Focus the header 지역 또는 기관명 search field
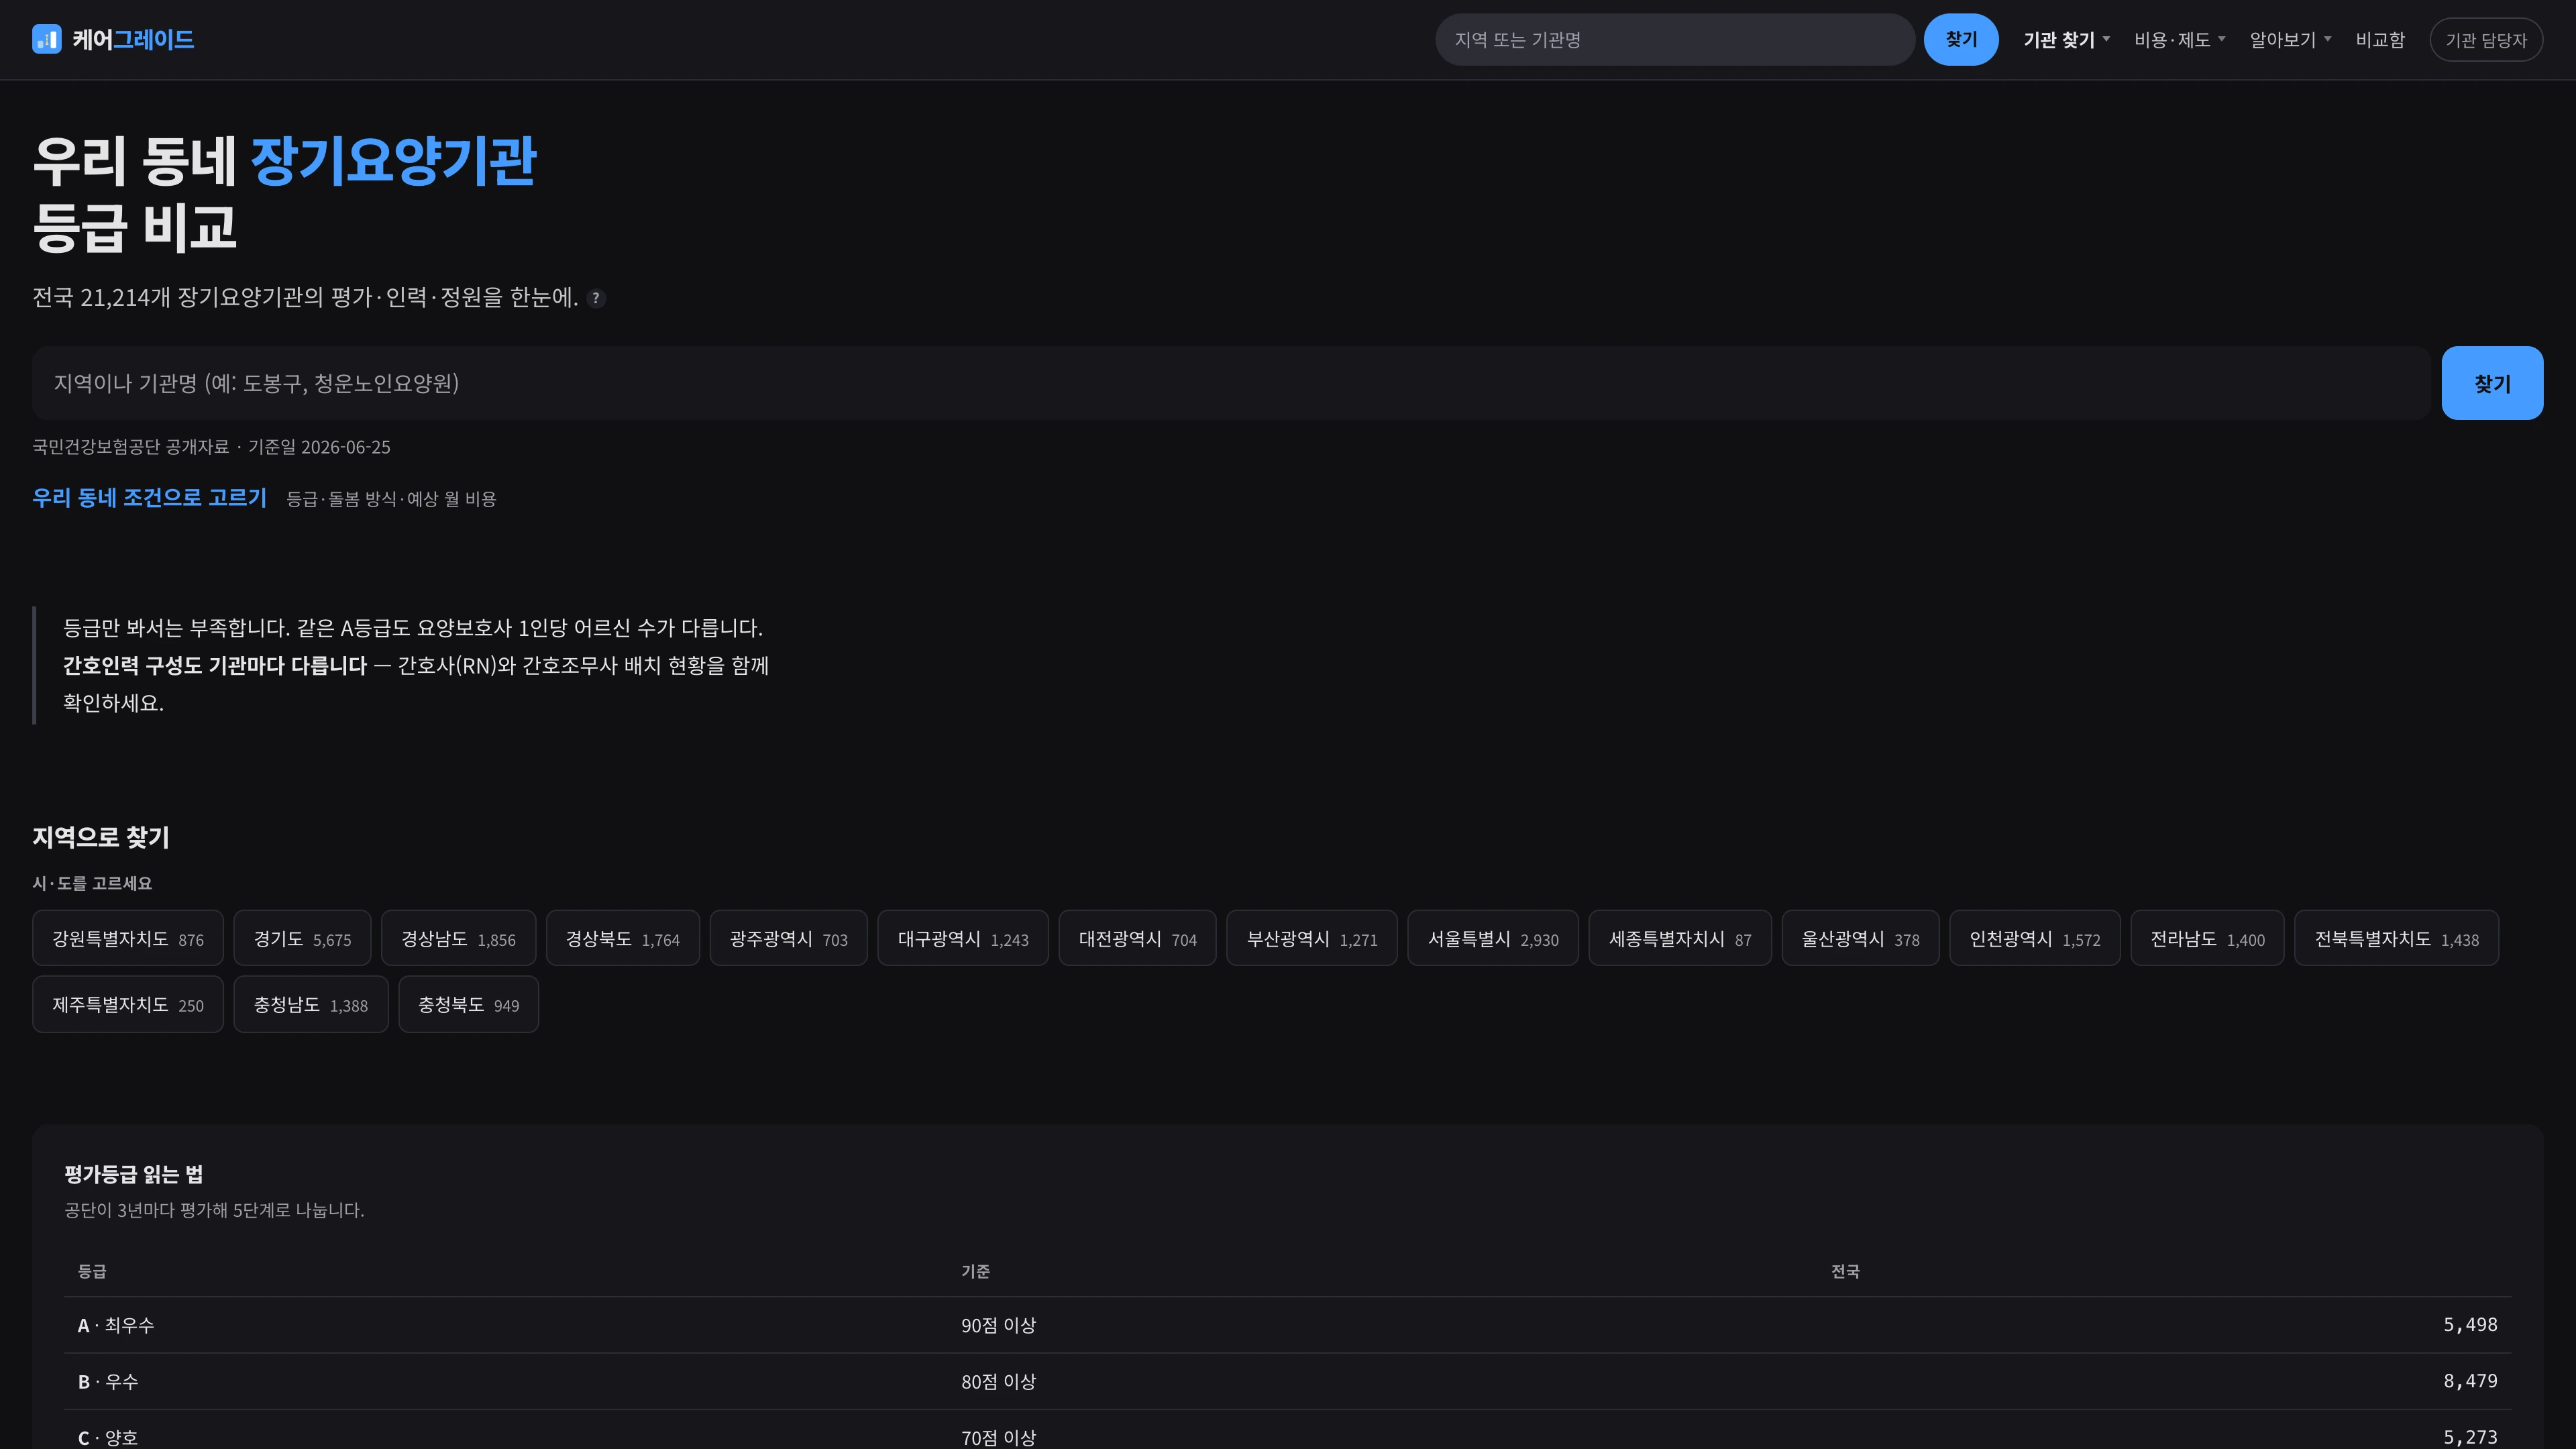This screenshot has width=2576, height=1449. tap(1674, 39)
